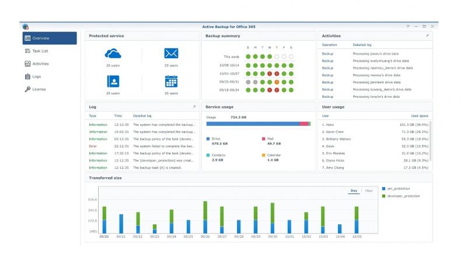The width and height of the screenshot is (467, 261).
Task: Click the 'Time' column header in Log
Action: (118, 116)
